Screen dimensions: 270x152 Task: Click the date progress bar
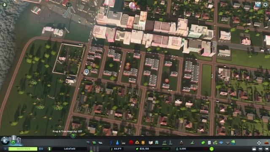pyautogui.click(x=23, y=149)
